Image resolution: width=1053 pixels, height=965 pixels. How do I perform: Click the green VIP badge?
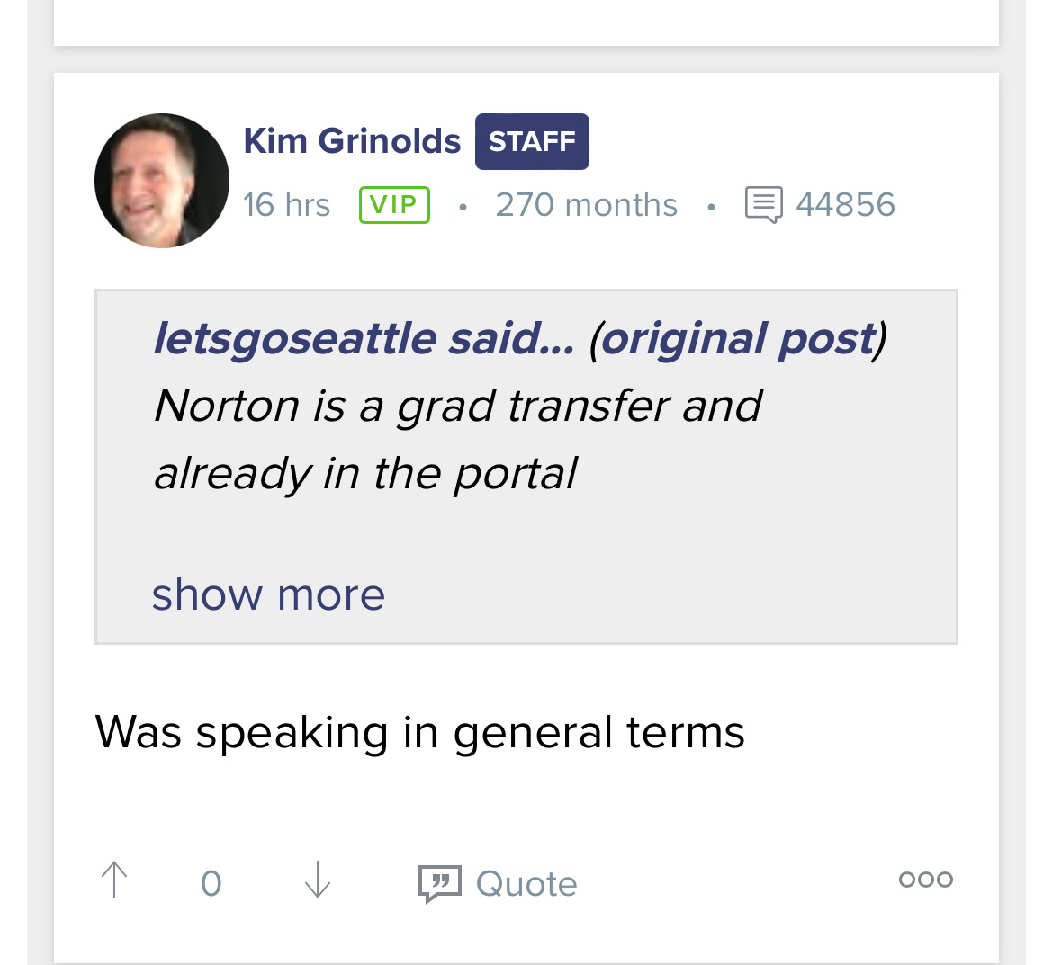pos(394,205)
